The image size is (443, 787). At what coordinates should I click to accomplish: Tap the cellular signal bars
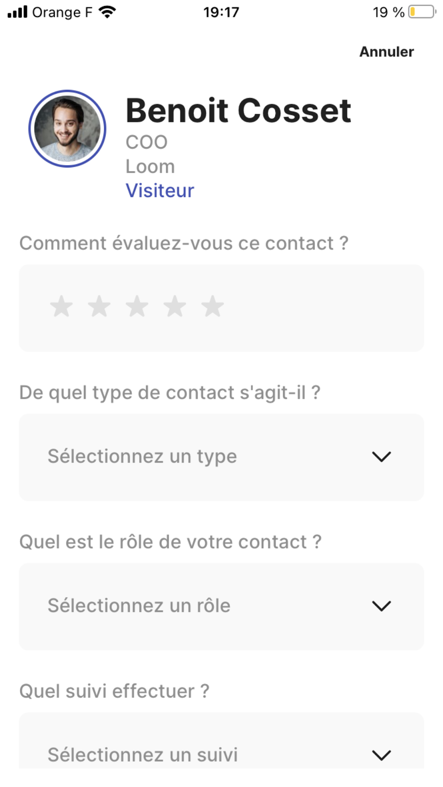pyautogui.click(x=17, y=12)
